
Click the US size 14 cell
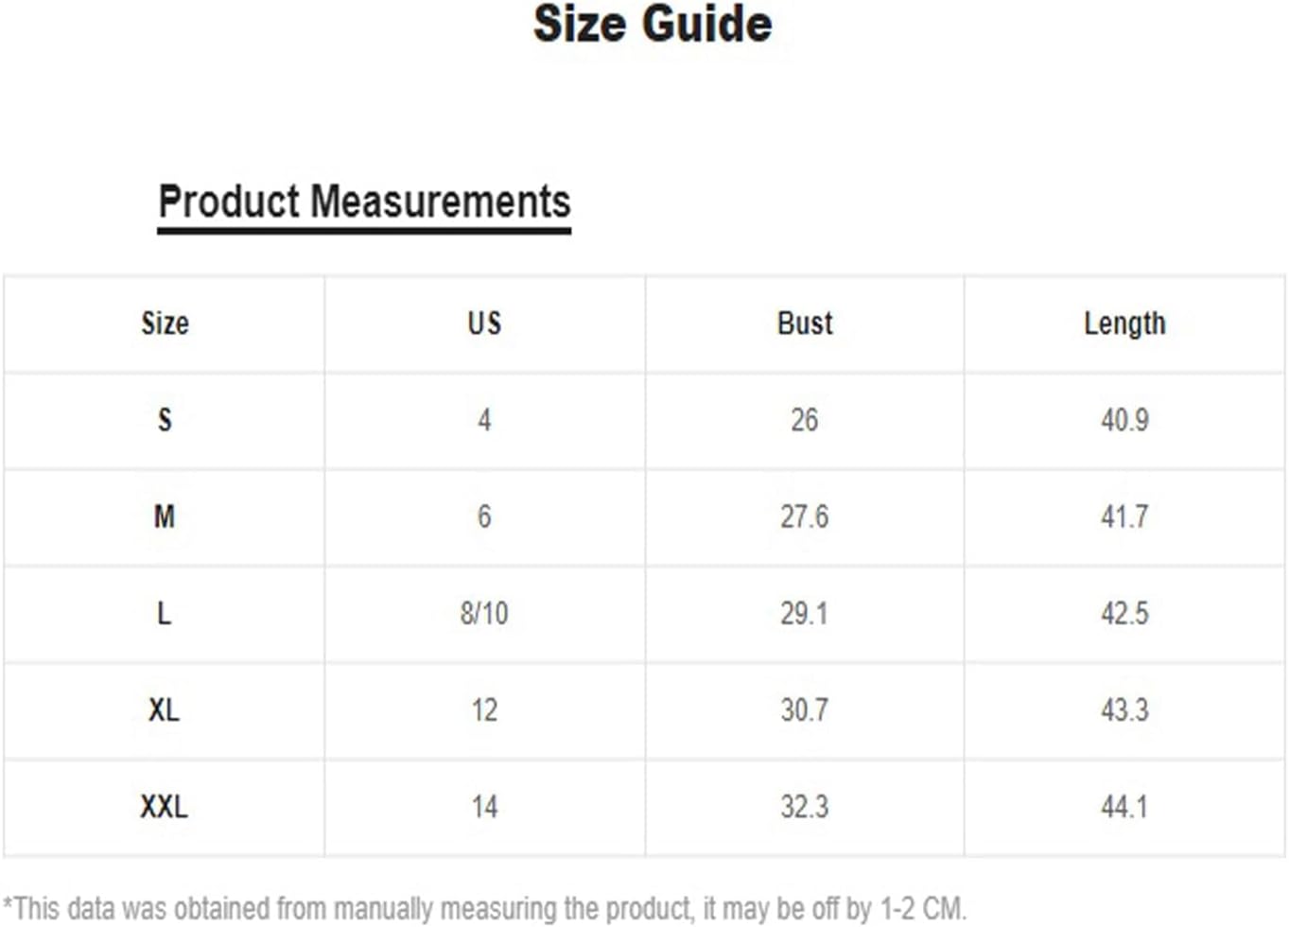click(484, 807)
